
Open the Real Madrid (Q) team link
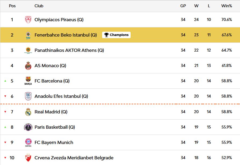coord(51,112)
